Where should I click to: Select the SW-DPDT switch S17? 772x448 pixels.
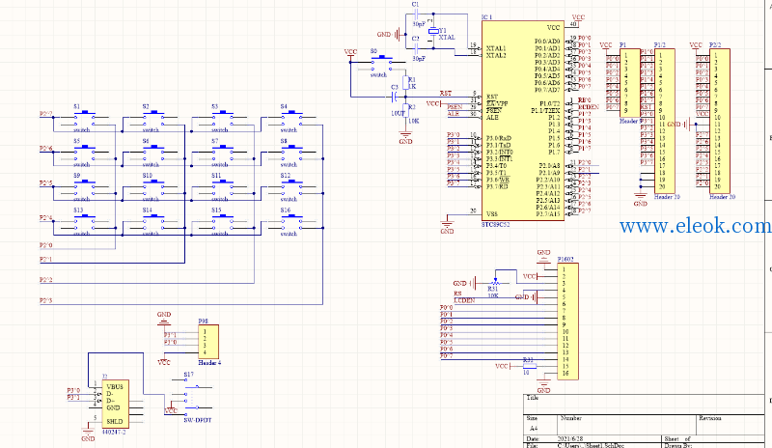(x=192, y=397)
